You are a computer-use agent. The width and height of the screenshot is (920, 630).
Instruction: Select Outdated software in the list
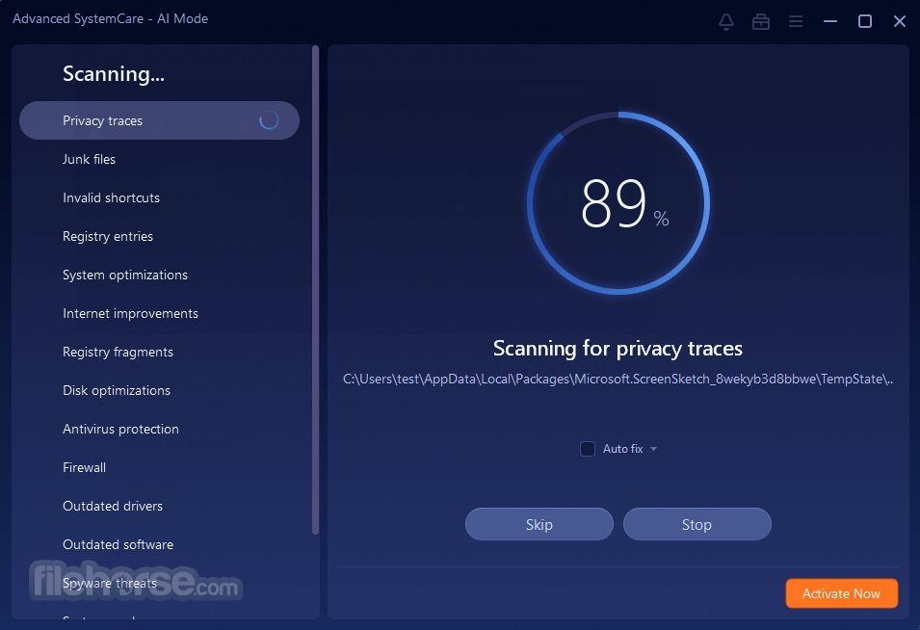coord(118,544)
